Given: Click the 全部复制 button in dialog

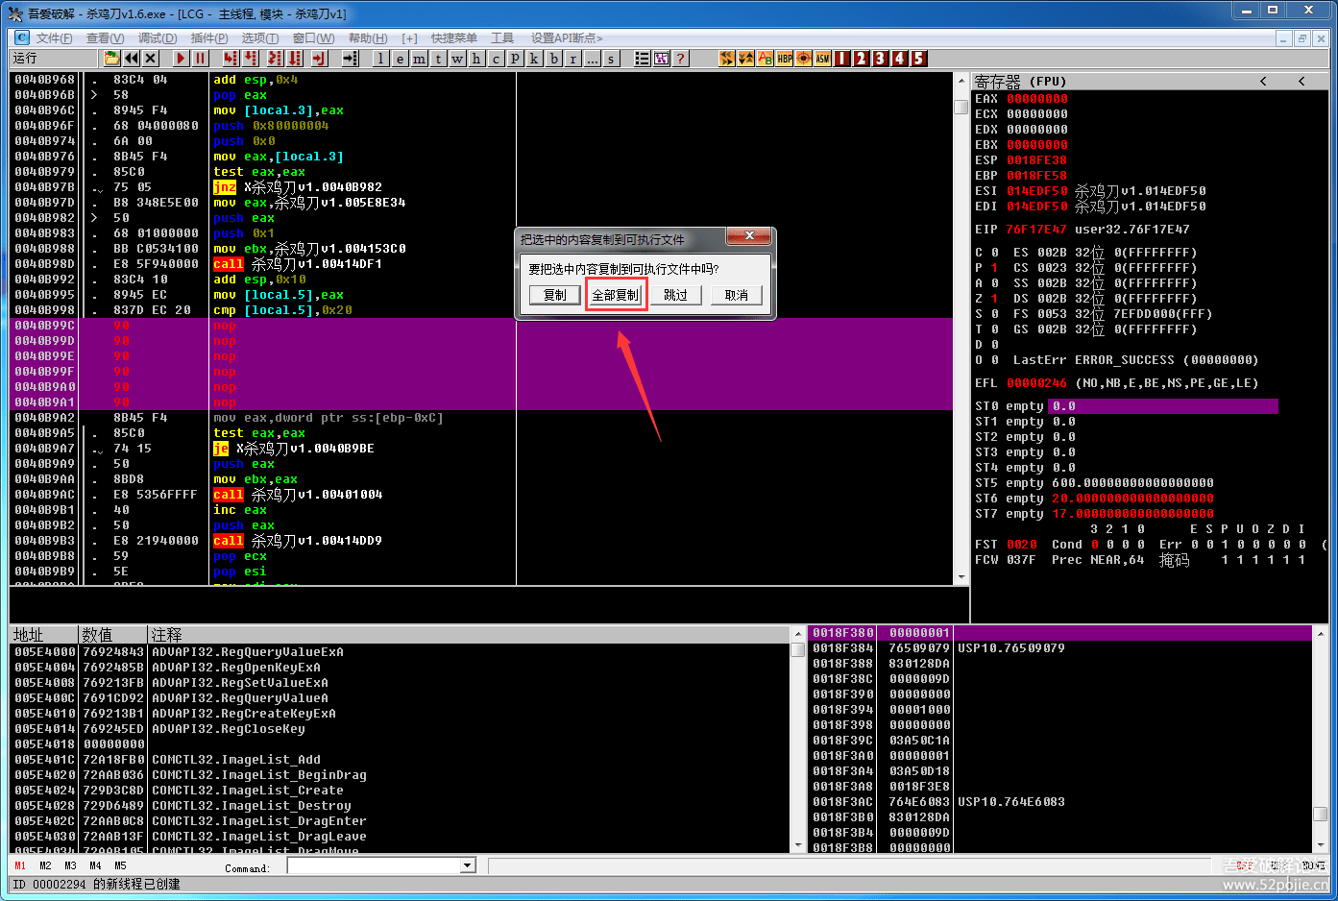Looking at the screenshot, I should tap(616, 295).
